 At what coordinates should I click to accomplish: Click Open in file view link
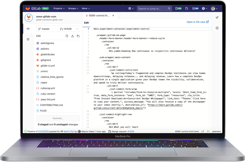[x=198, y=22]
